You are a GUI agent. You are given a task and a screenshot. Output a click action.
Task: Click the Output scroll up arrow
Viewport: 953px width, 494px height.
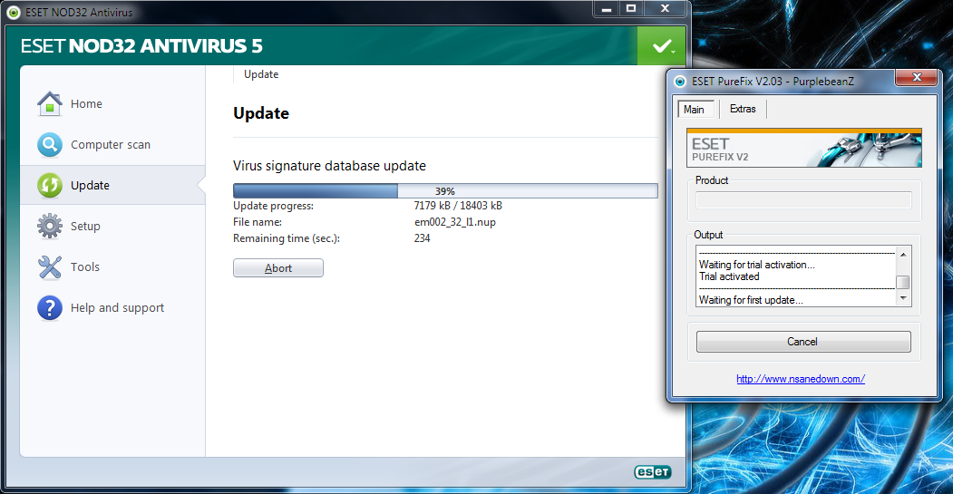coord(903,255)
